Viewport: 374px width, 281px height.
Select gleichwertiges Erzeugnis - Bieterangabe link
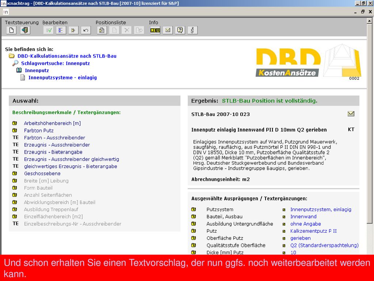coord(70,166)
